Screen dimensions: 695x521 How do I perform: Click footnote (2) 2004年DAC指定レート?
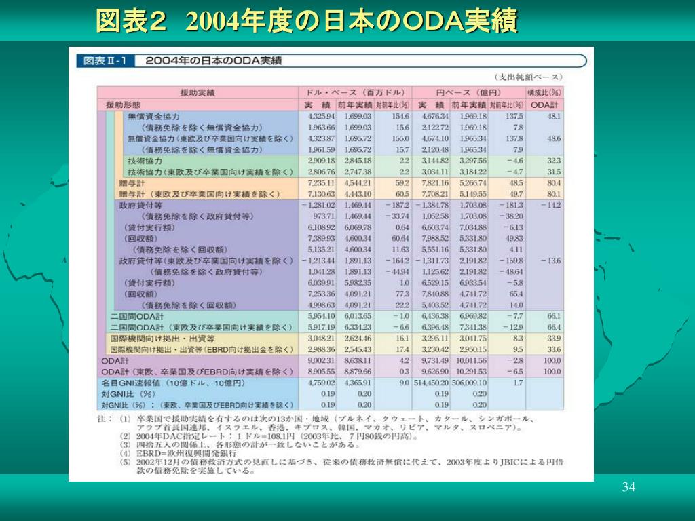pyautogui.click(x=269, y=436)
